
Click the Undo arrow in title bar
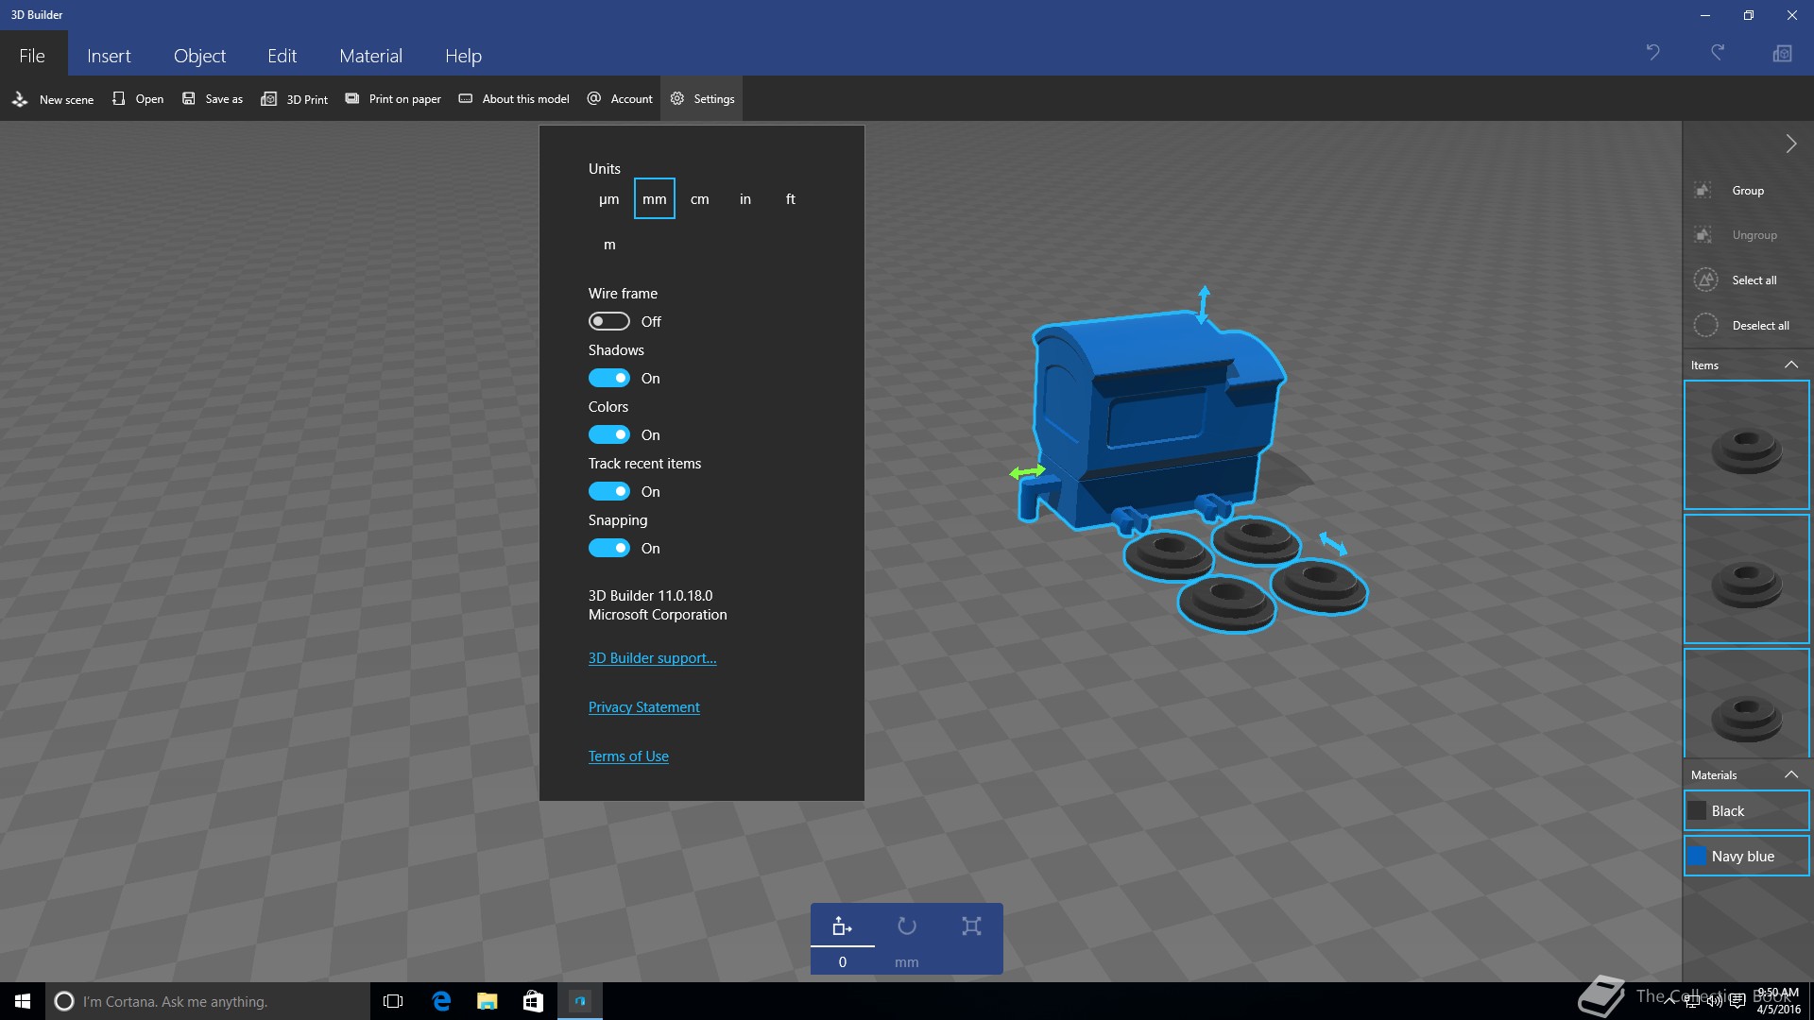pyautogui.click(x=1652, y=53)
